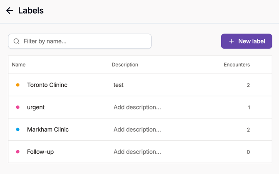
Task: Click the Description column header
Action: [125, 64]
